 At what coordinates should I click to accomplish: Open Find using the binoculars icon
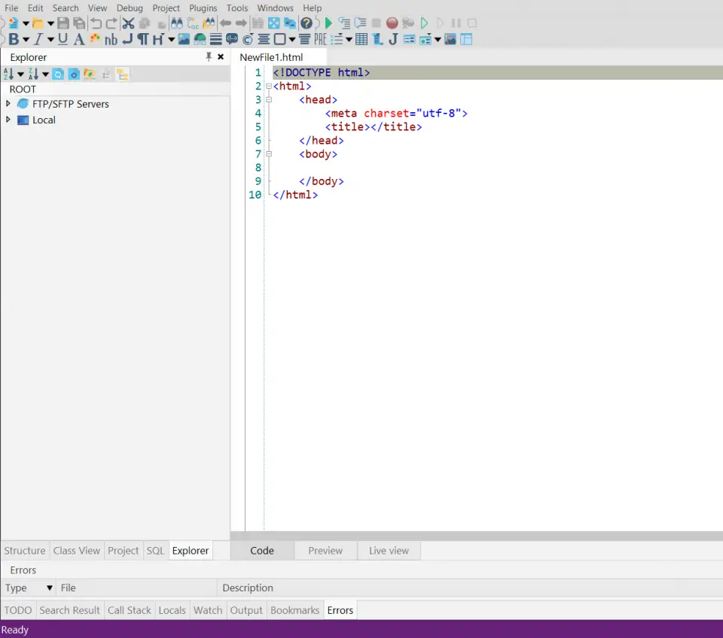point(175,23)
